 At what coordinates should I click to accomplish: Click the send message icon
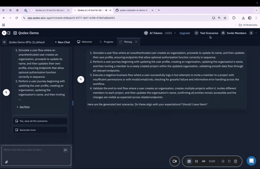pos(65,150)
